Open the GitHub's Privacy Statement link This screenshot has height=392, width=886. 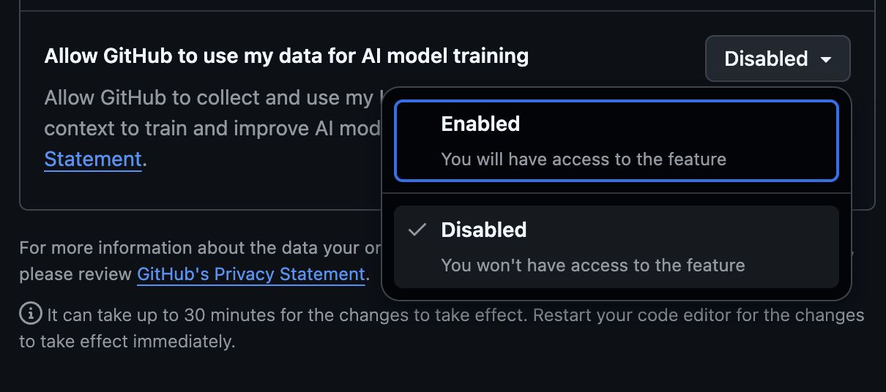pos(250,274)
